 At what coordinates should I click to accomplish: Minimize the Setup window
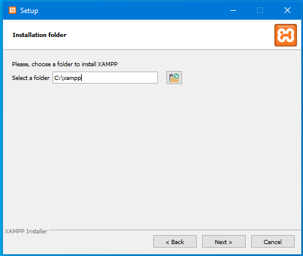coord(233,10)
